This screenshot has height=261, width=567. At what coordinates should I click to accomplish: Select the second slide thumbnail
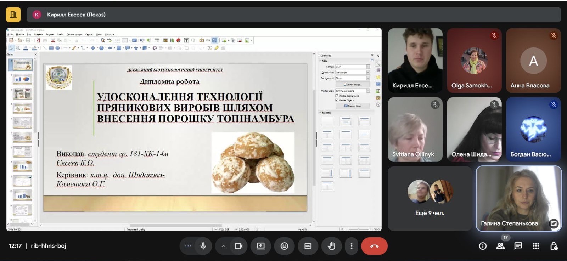(x=22, y=79)
